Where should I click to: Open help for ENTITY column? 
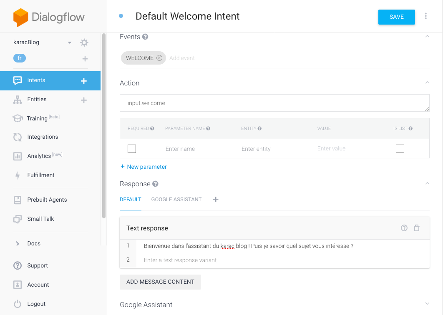(x=259, y=128)
